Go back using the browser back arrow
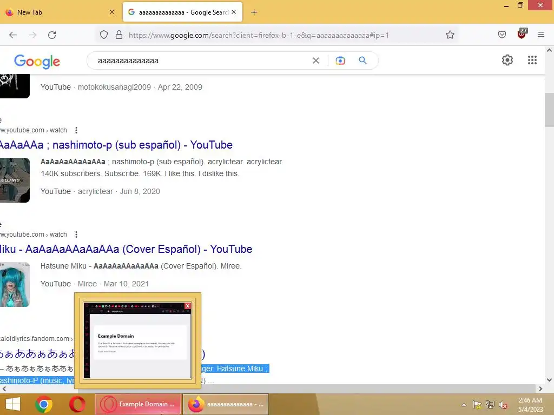Screen dimensions: 554x415 tap(13, 35)
